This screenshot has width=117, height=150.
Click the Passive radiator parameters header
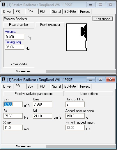pyautogui.click(x=33, y=94)
